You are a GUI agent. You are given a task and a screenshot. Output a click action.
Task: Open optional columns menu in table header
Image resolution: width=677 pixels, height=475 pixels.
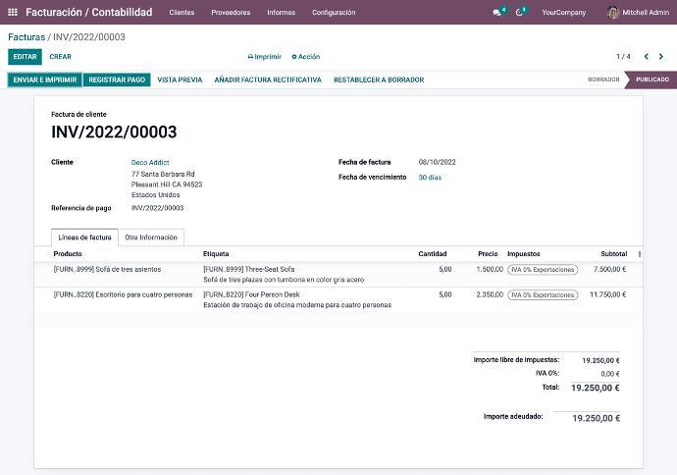click(x=640, y=254)
